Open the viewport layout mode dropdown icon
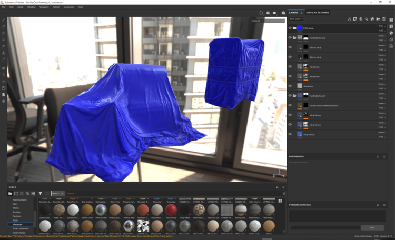Image resolution: width=395 pixels, height=240 pixels. click(261, 13)
